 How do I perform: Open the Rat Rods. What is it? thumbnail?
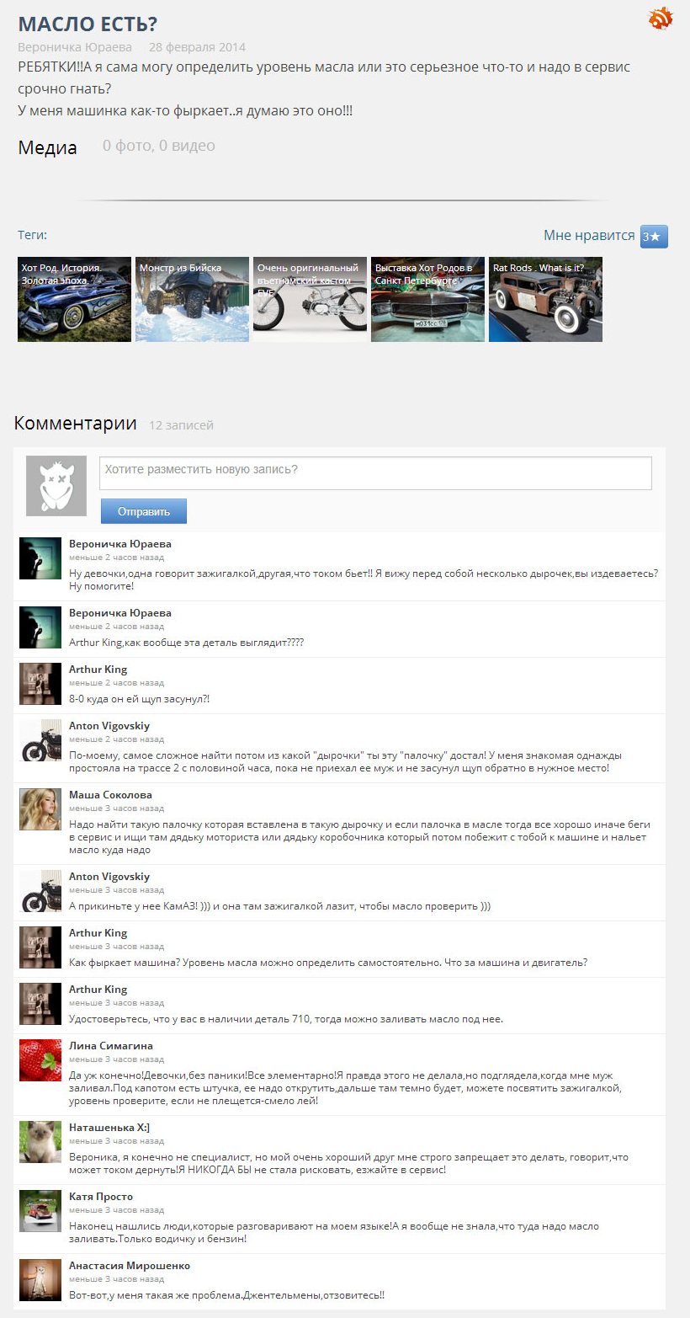(545, 299)
